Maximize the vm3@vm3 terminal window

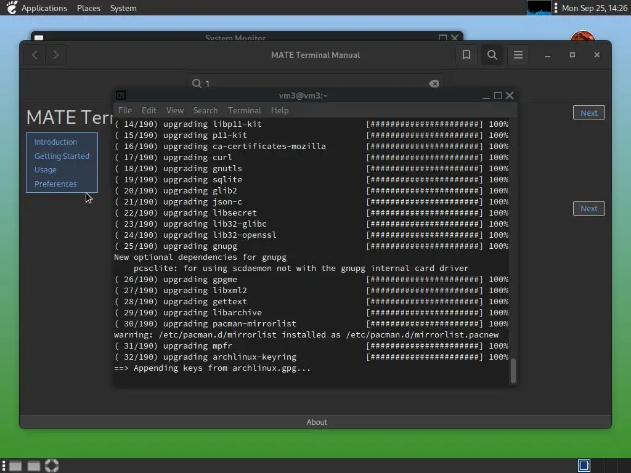498,95
